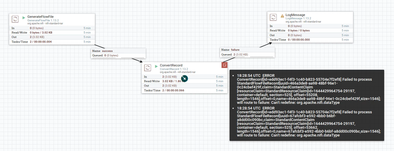Screen dimensions: 394x151
Task: Click the Queued 2 (3.02 KB) failure queue text
Action: tap(235, 55)
